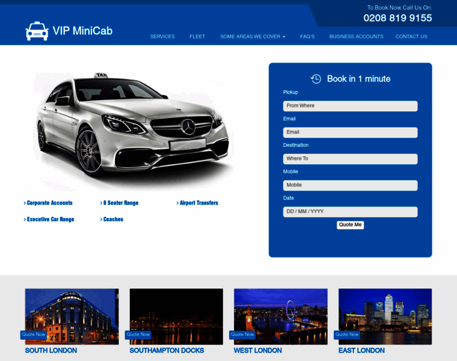The height and width of the screenshot is (361, 457).
Task: Click the Quote Me button
Action: 350,225
